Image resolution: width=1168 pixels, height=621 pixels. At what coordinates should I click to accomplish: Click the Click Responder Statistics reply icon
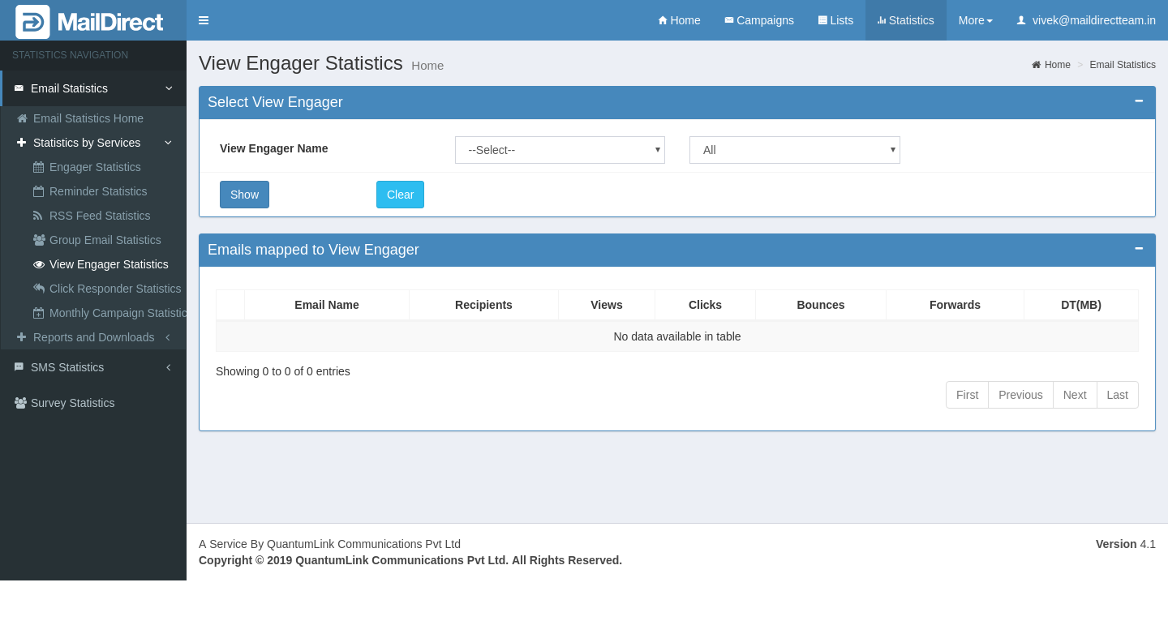[x=39, y=289]
